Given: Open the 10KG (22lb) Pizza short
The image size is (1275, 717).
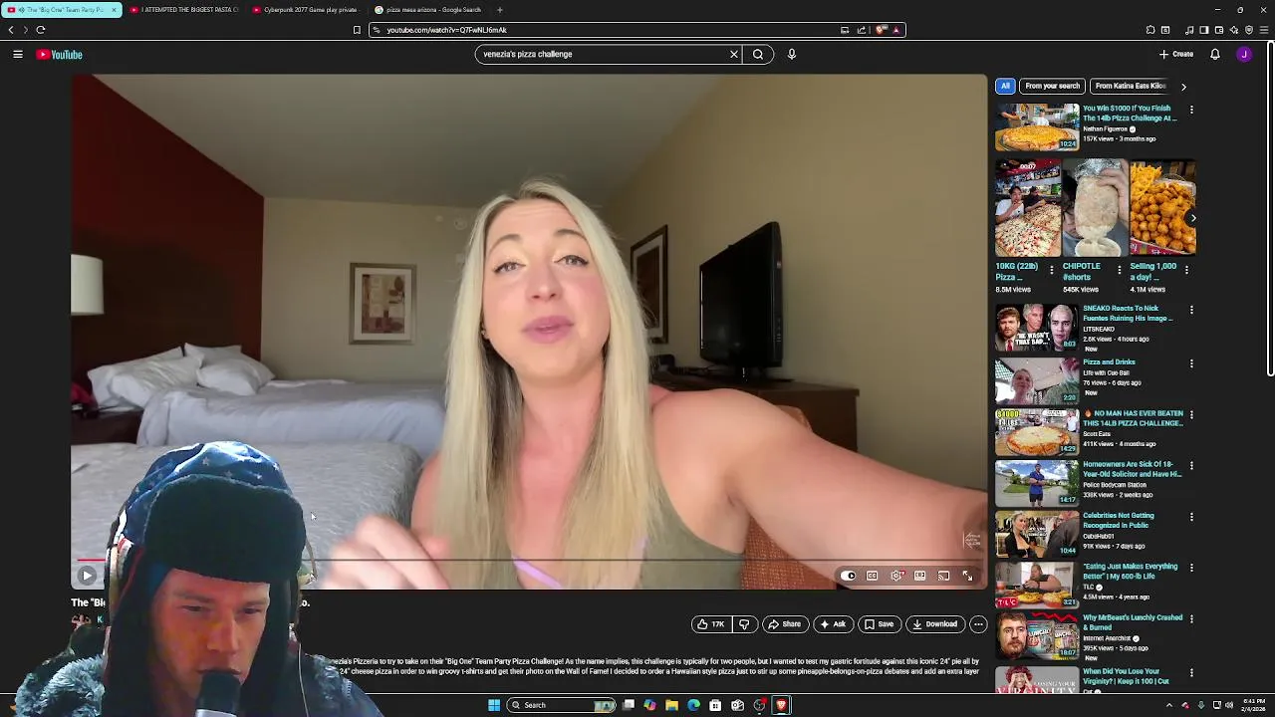Looking at the screenshot, I should (1028, 208).
